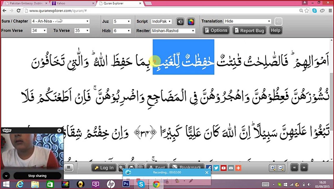Go to next page with forward button

[304, 167]
